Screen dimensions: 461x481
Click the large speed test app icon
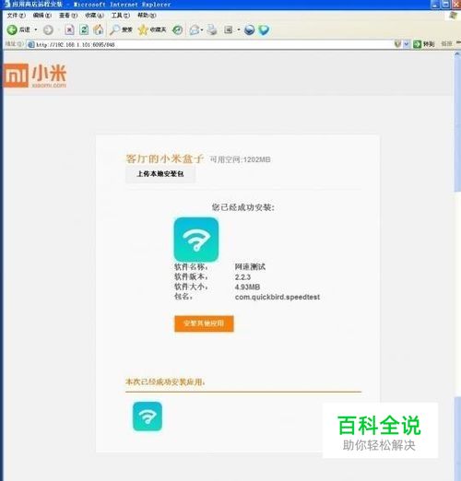[196, 240]
